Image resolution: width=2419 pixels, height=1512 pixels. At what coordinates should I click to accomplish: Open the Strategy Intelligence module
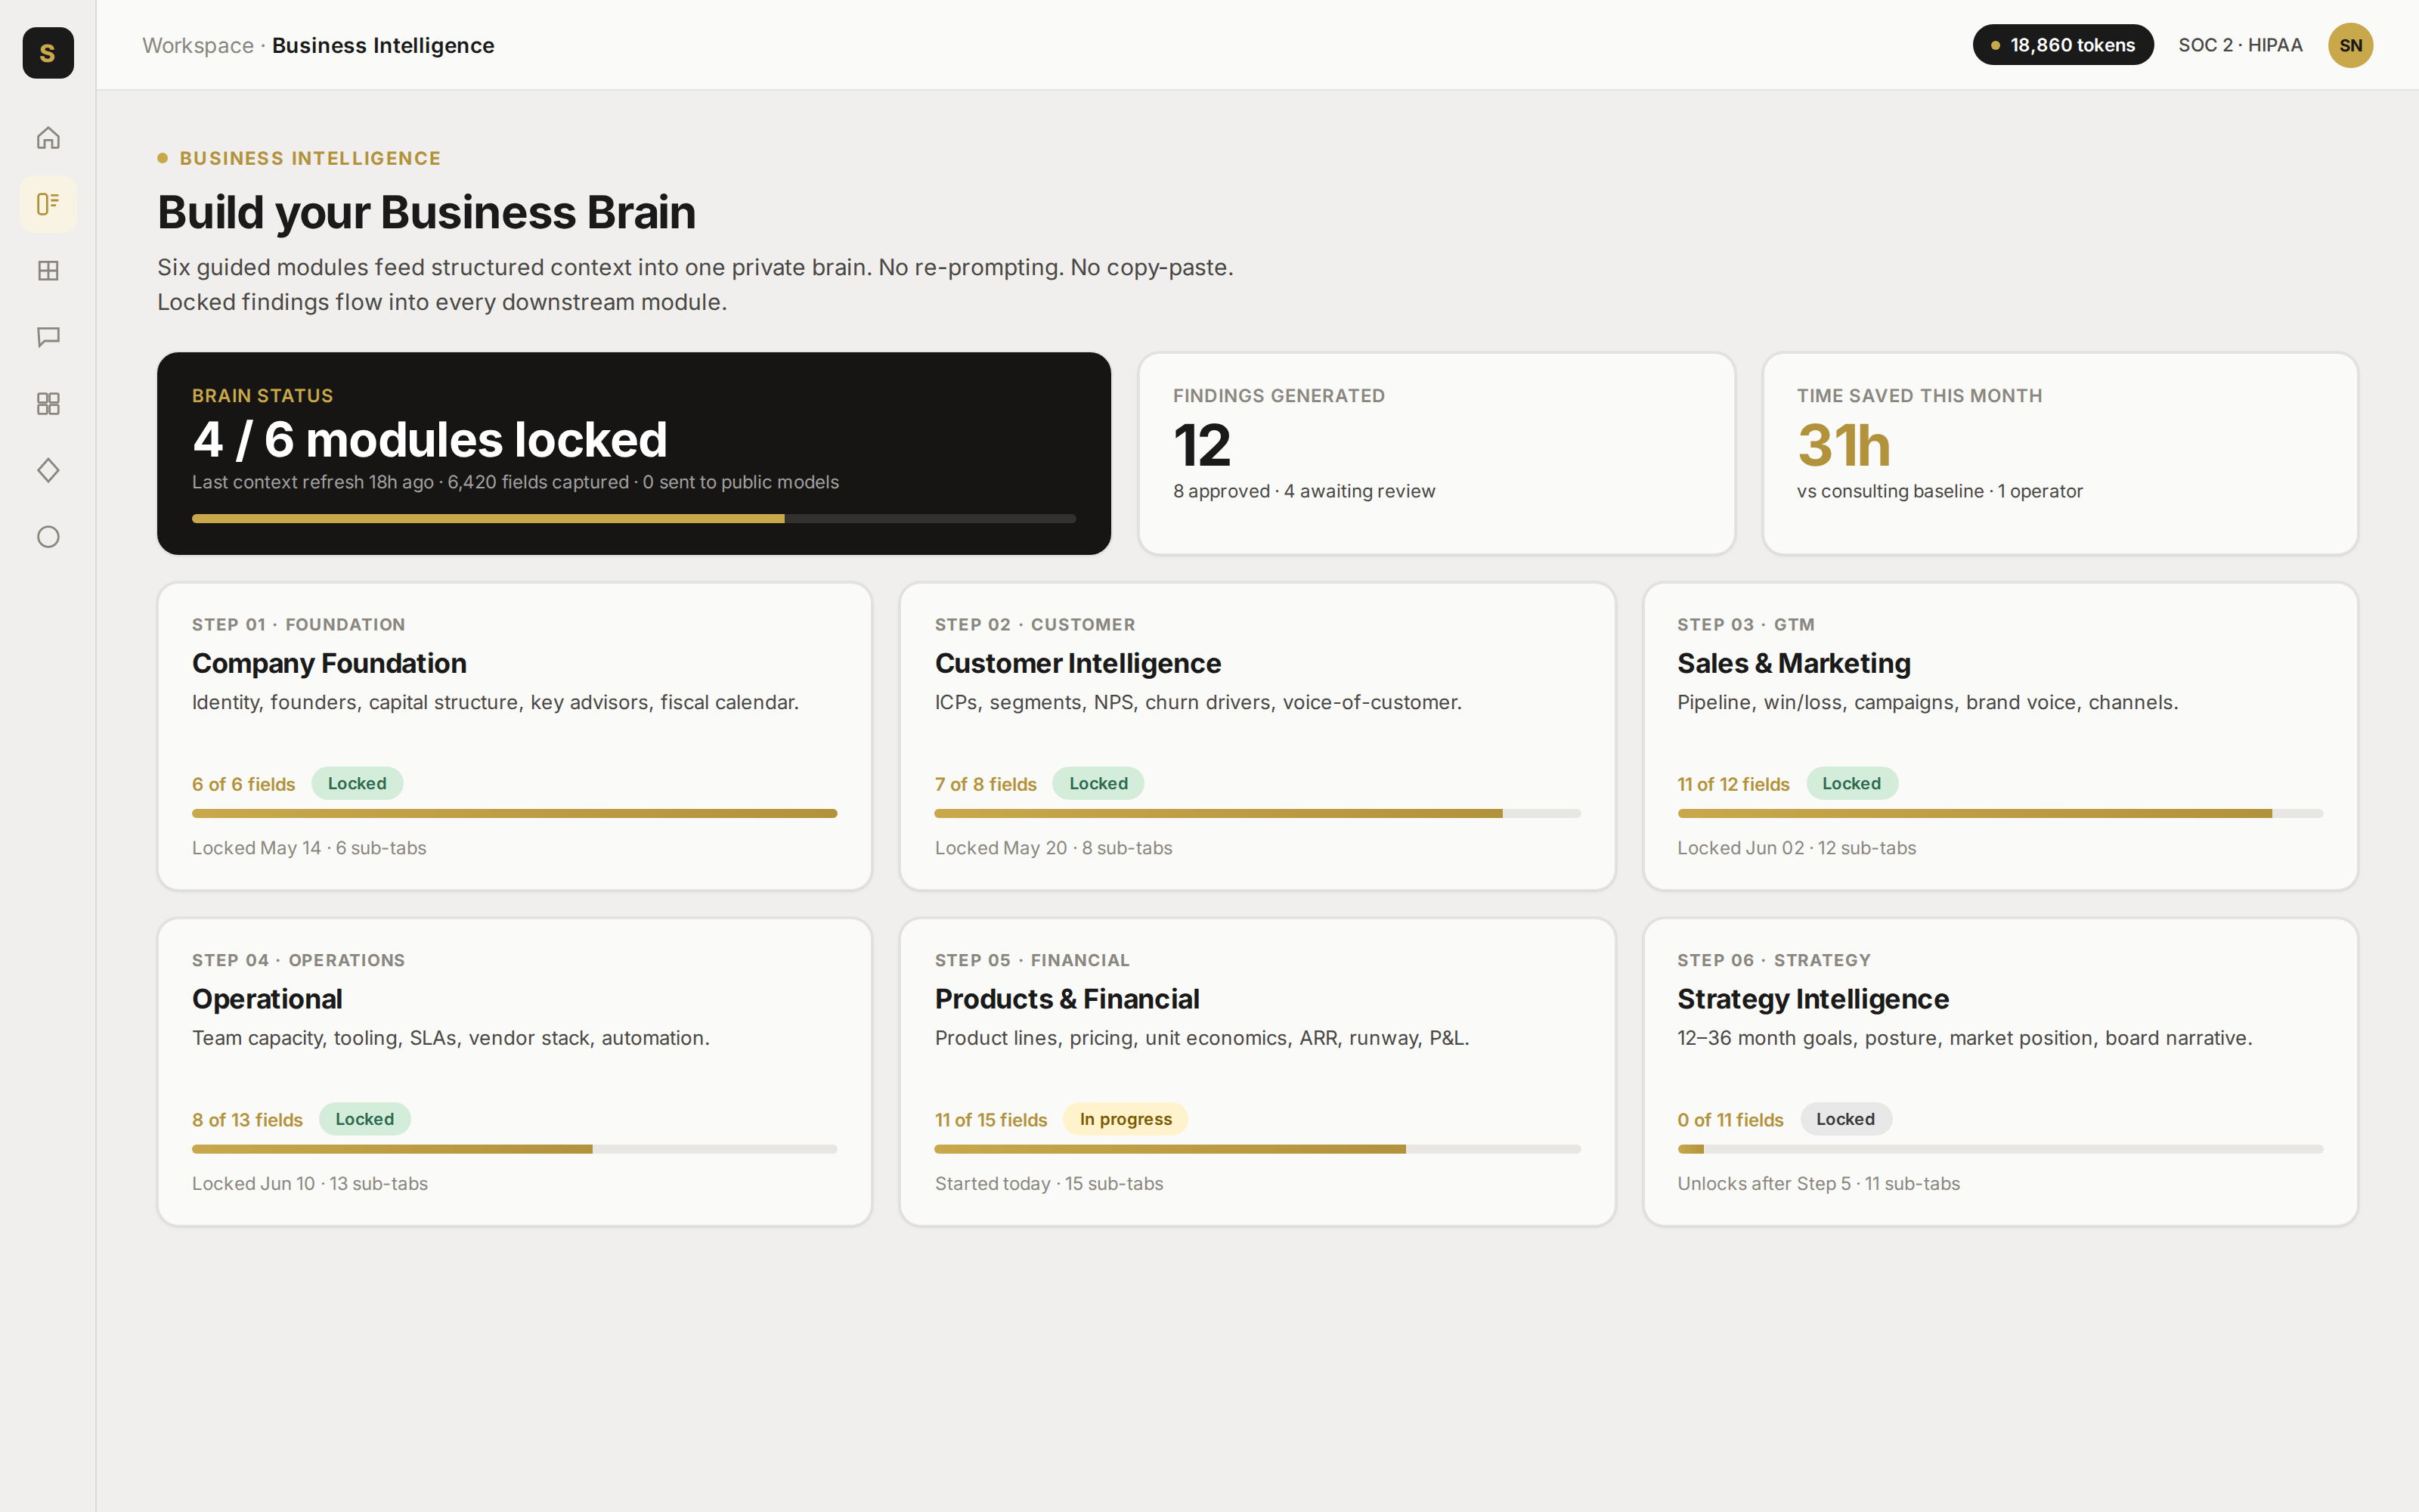coord(2000,1072)
